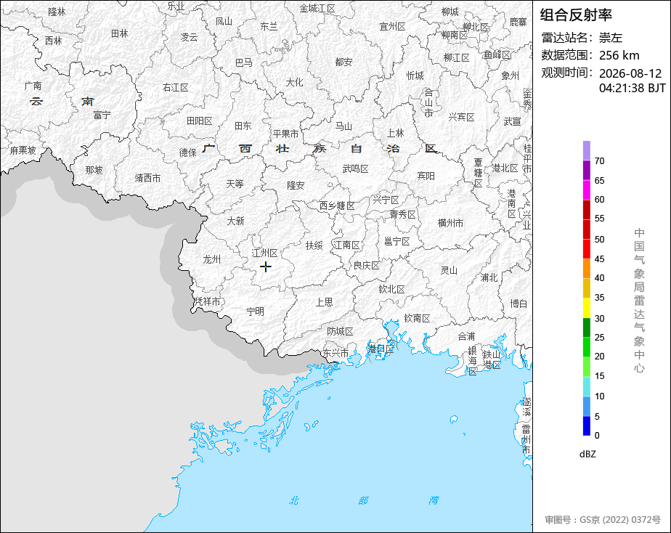Click the 扶绥 county label on map

[x=314, y=245]
